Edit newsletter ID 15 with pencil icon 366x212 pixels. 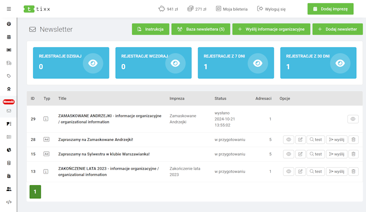[x=301, y=154]
